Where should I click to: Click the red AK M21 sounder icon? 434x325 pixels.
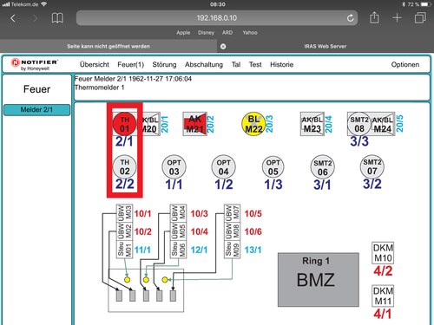point(195,124)
